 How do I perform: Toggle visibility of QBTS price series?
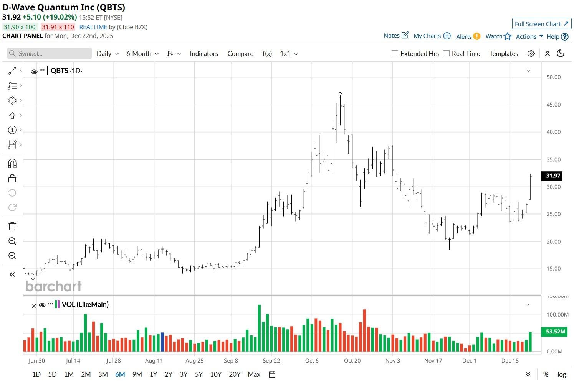point(34,71)
